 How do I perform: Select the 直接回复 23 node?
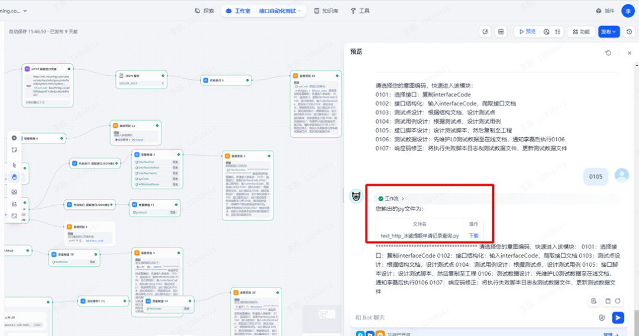316,104
